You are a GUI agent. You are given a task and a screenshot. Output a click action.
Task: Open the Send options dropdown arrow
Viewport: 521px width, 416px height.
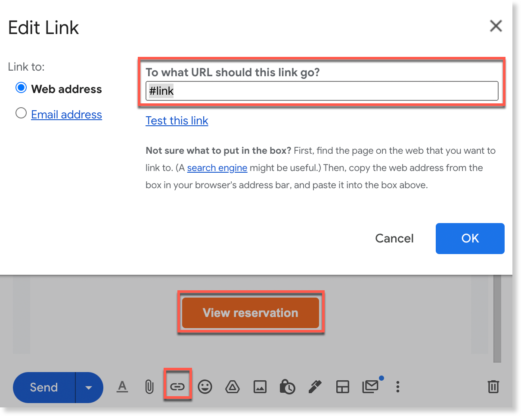(89, 388)
